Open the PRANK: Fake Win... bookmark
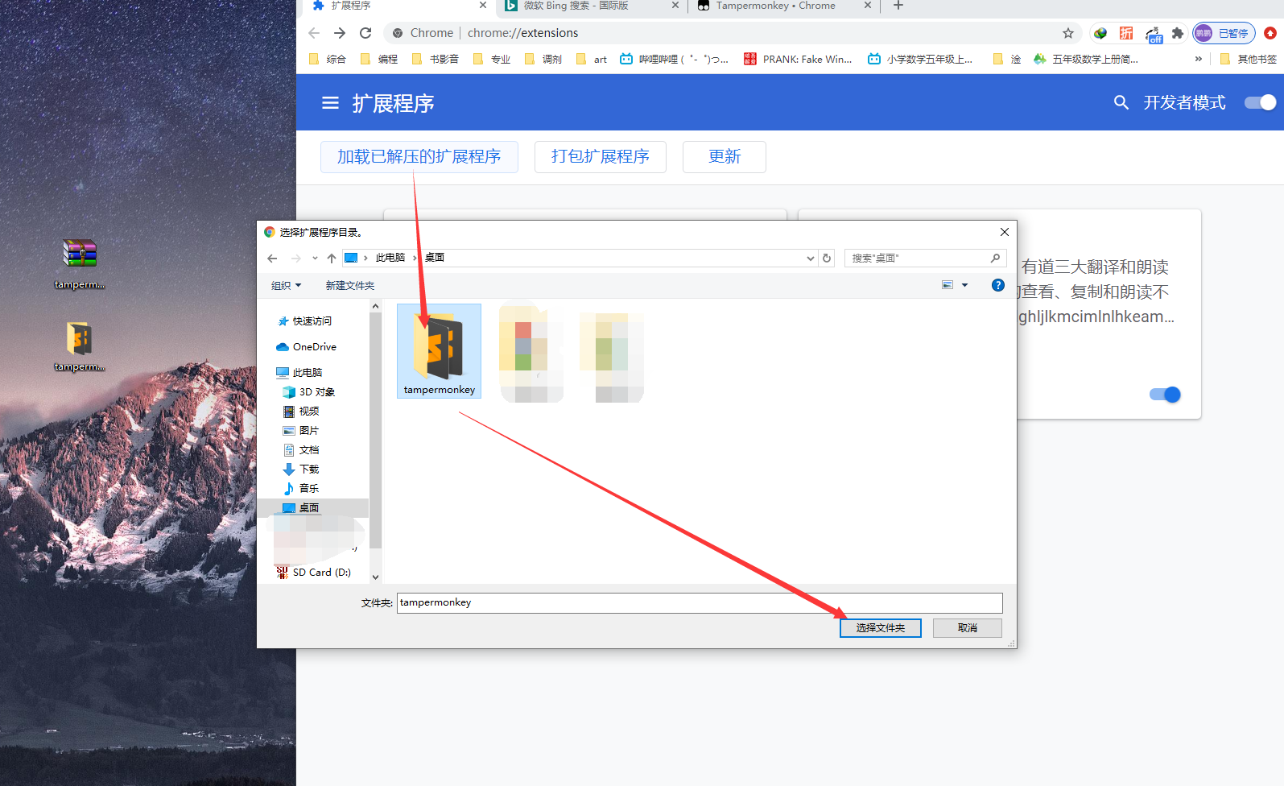1284x786 pixels. (x=798, y=59)
